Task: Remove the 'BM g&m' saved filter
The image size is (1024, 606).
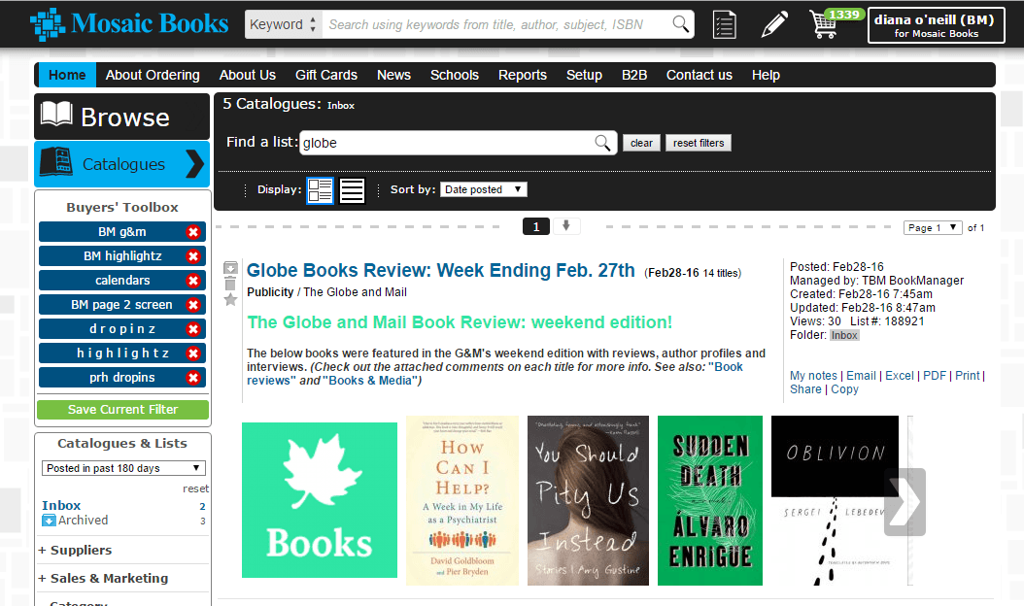Action: point(193,232)
